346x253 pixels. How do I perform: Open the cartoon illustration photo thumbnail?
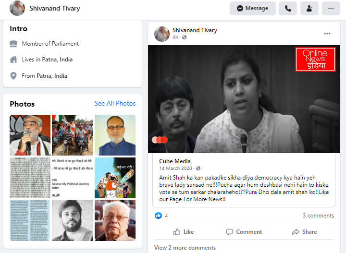coord(115,178)
